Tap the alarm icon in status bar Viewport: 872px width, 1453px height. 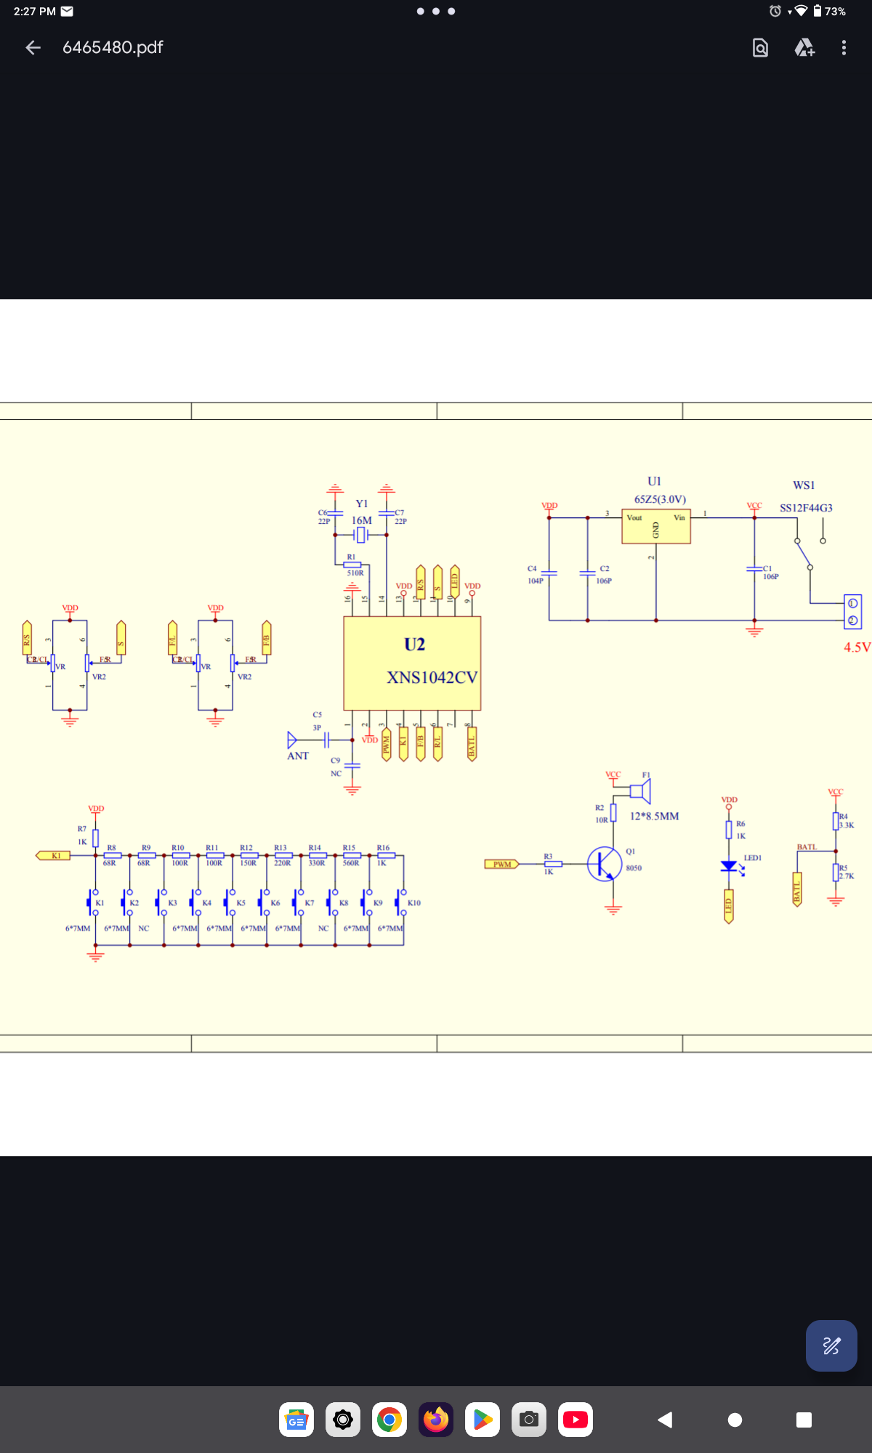(x=775, y=11)
